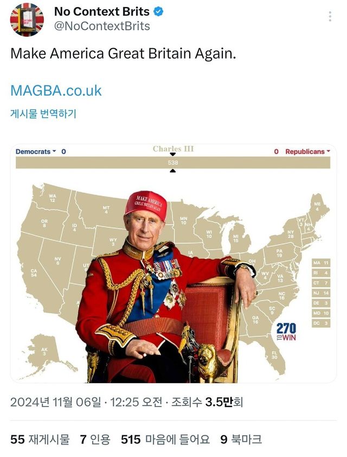Image resolution: width=347 pixels, height=457 pixels.
Task: Open the attached map image
Action: (x=173, y=263)
